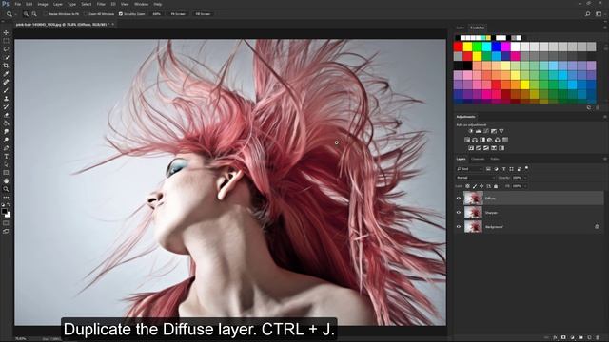This screenshot has width=609, height=342.
Task: Select the Rectangle shape tool
Action: click(x=6, y=173)
